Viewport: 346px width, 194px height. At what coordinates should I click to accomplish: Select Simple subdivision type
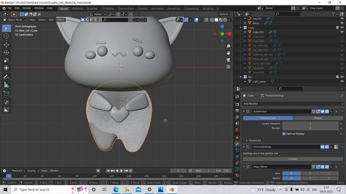[x=318, y=118]
